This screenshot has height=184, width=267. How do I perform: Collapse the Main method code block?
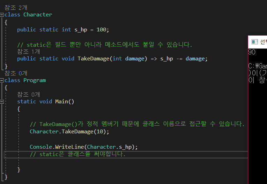coord(2,102)
